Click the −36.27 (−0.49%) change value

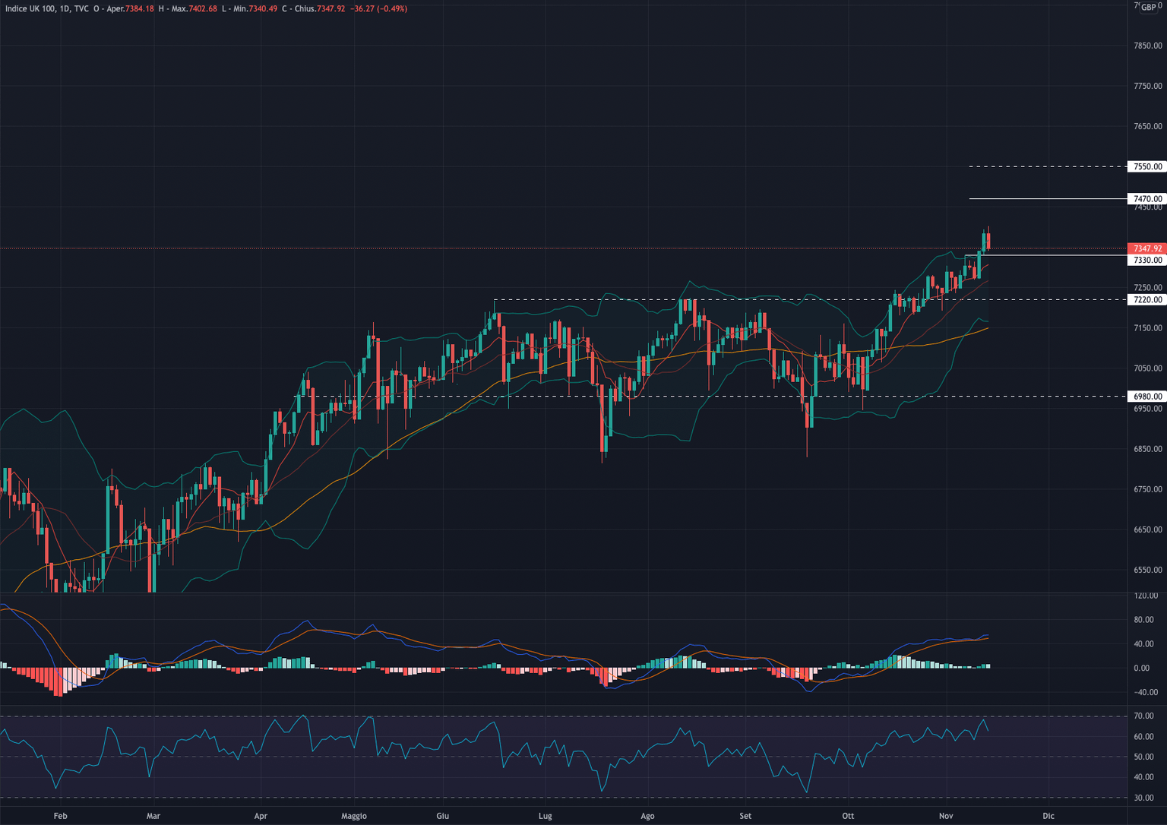(x=378, y=9)
